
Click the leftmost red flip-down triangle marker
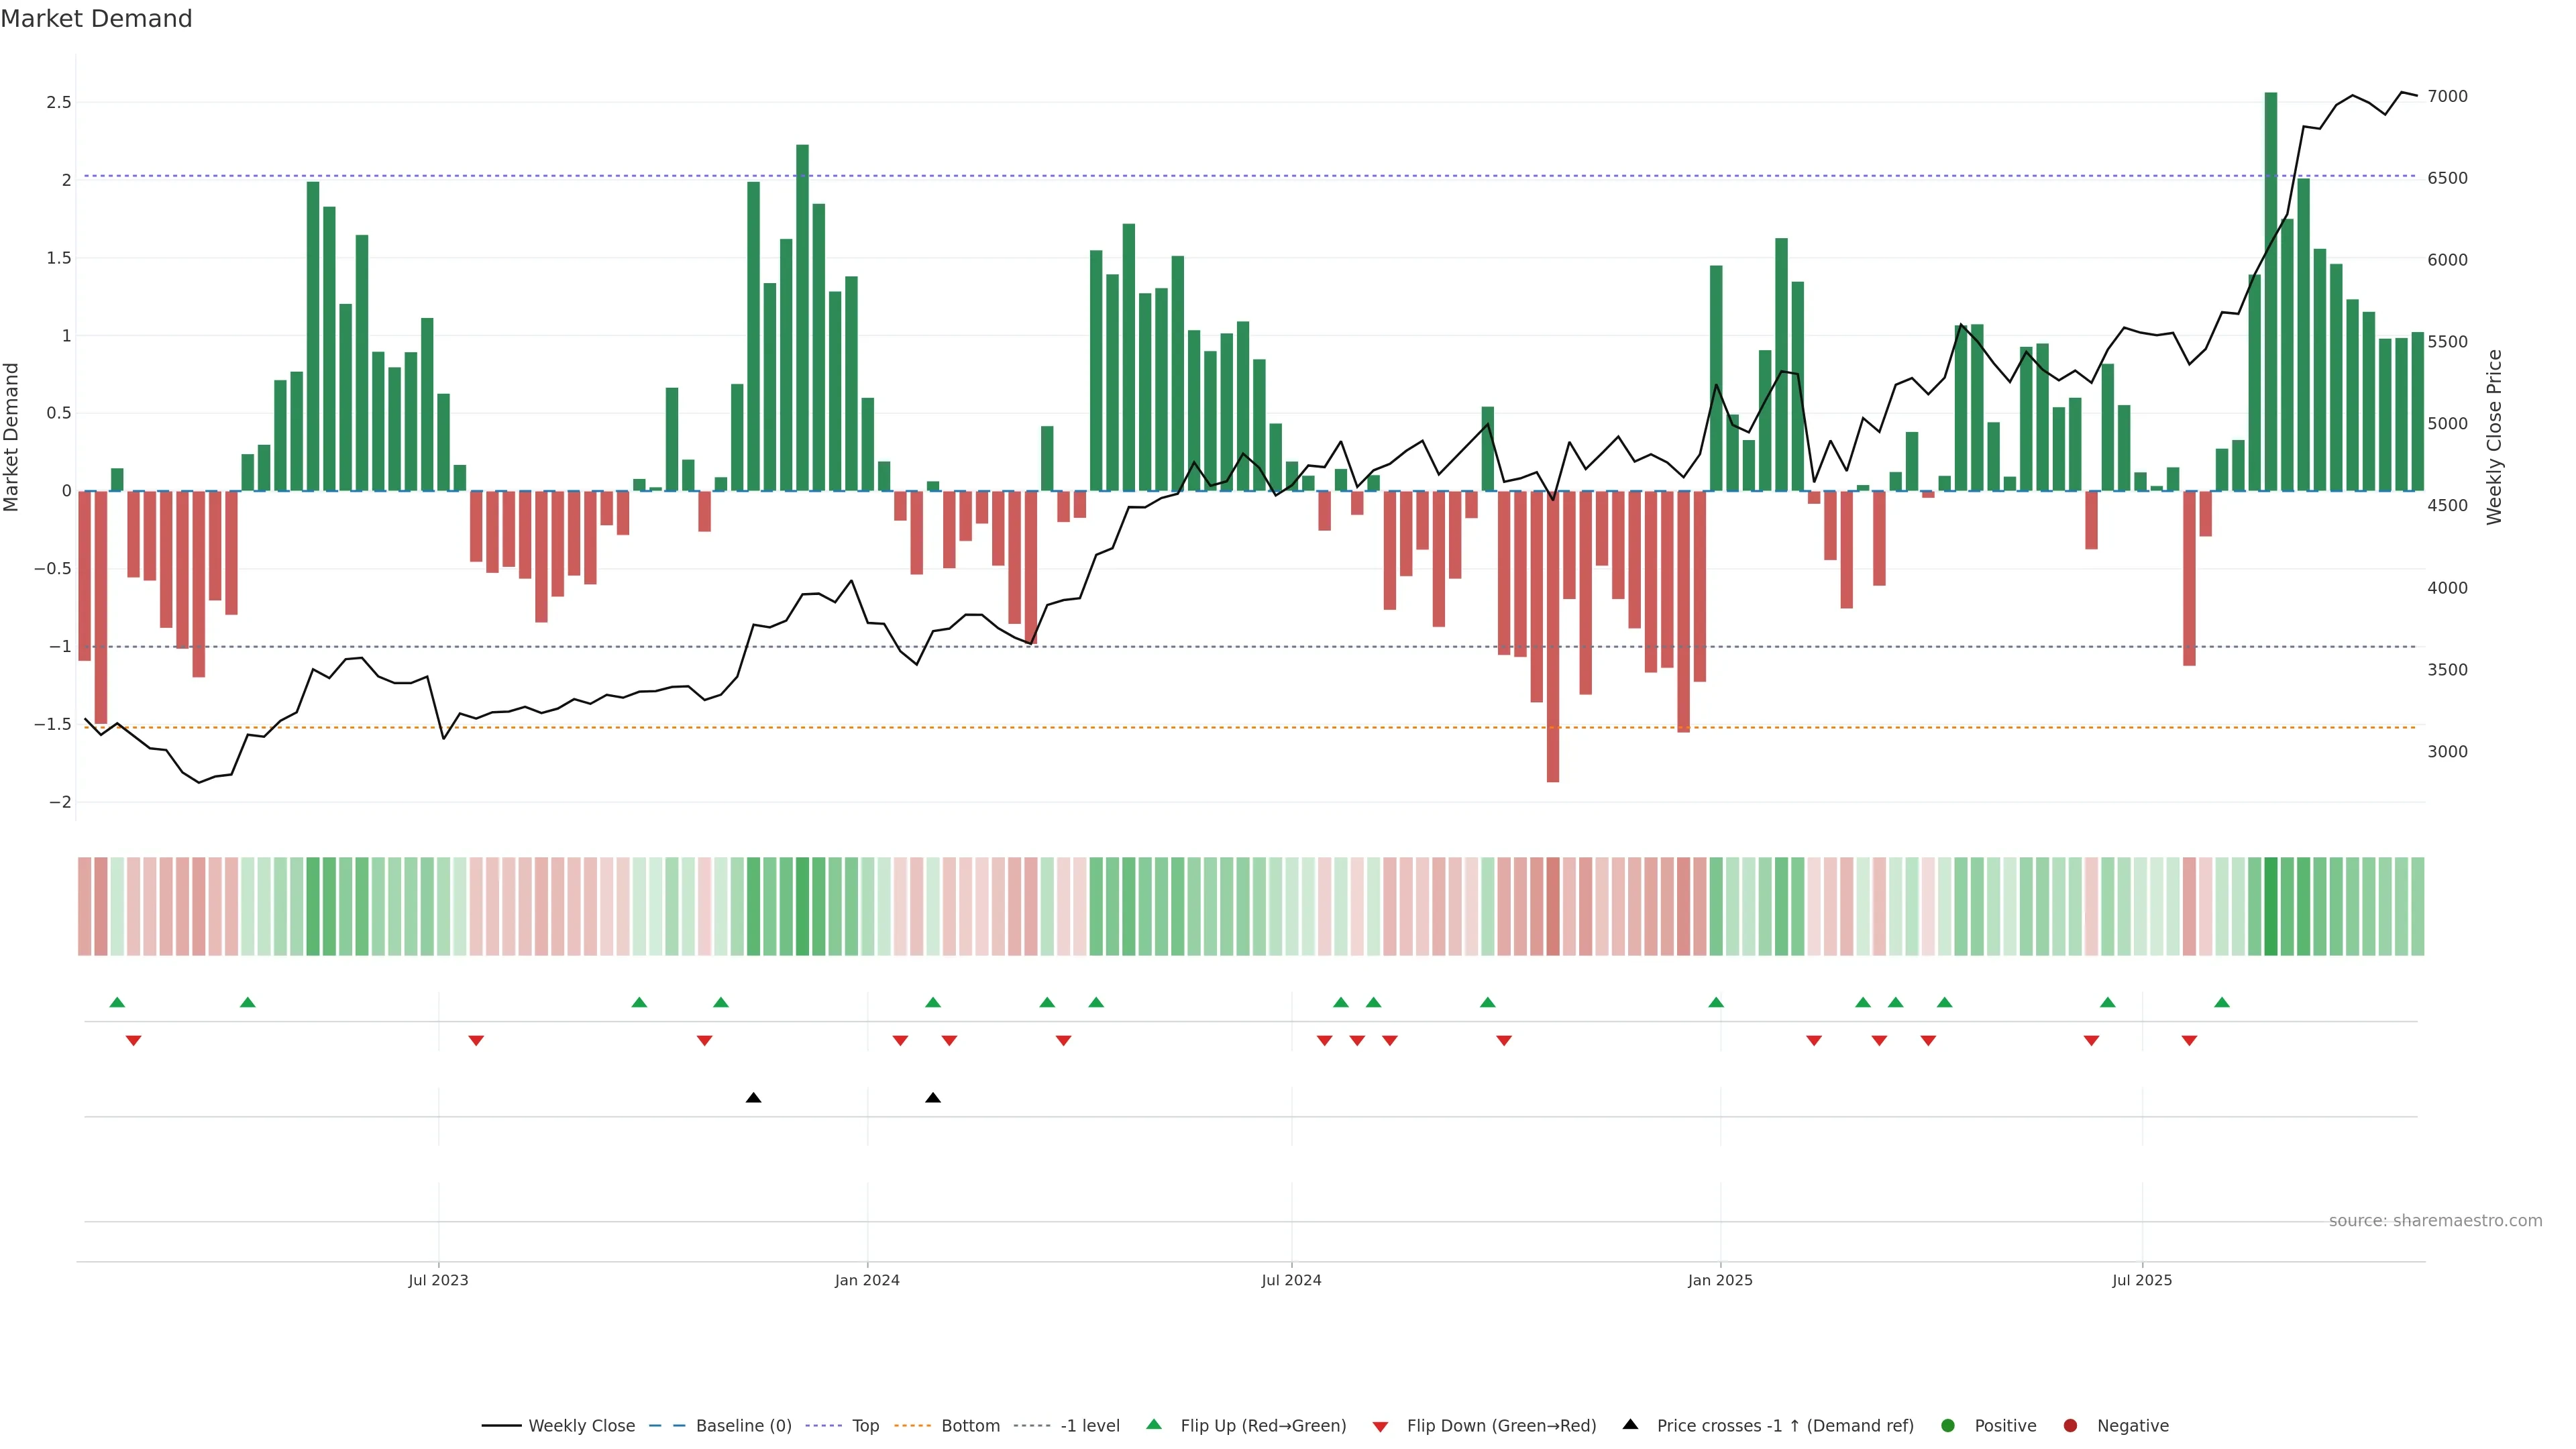pyautogui.click(x=133, y=1041)
